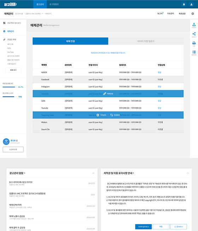The image size is (198, 231).
Task: Open 프로젝트 대시보드 in the sidebar
Action: [14, 23]
